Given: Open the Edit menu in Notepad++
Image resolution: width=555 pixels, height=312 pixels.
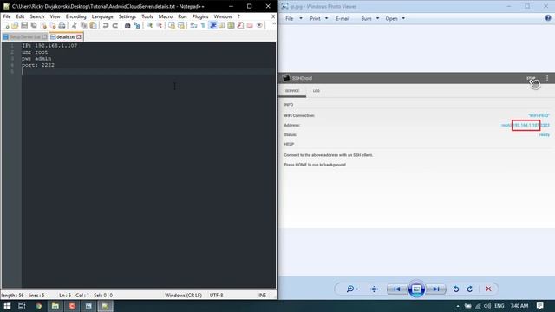Looking at the screenshot, I should tap(20, 16).
